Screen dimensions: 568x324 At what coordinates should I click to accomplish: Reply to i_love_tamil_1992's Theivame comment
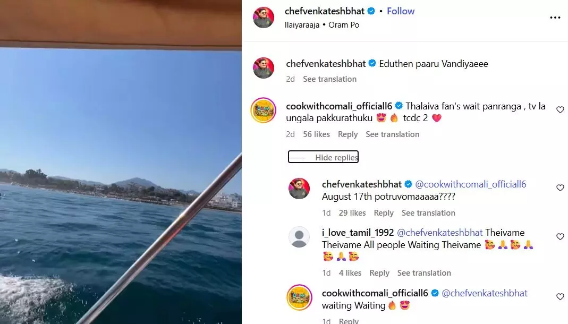(379, 273)
